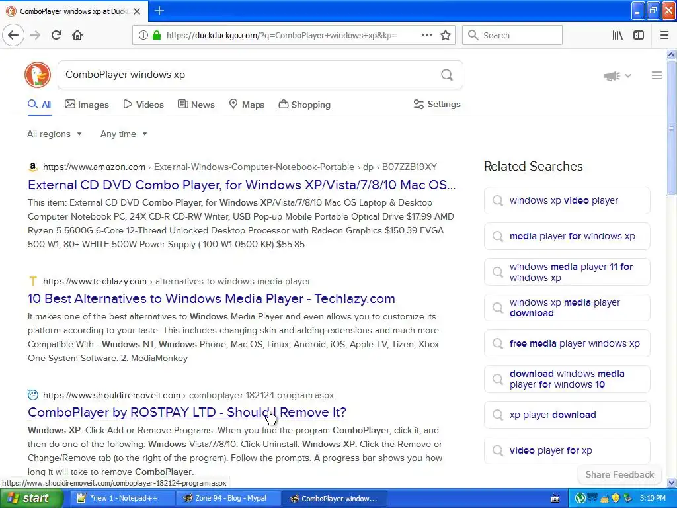677x508 pixels.
Task: Close the ComboPlayer windows xp tab
Action: tap(137, 11)
